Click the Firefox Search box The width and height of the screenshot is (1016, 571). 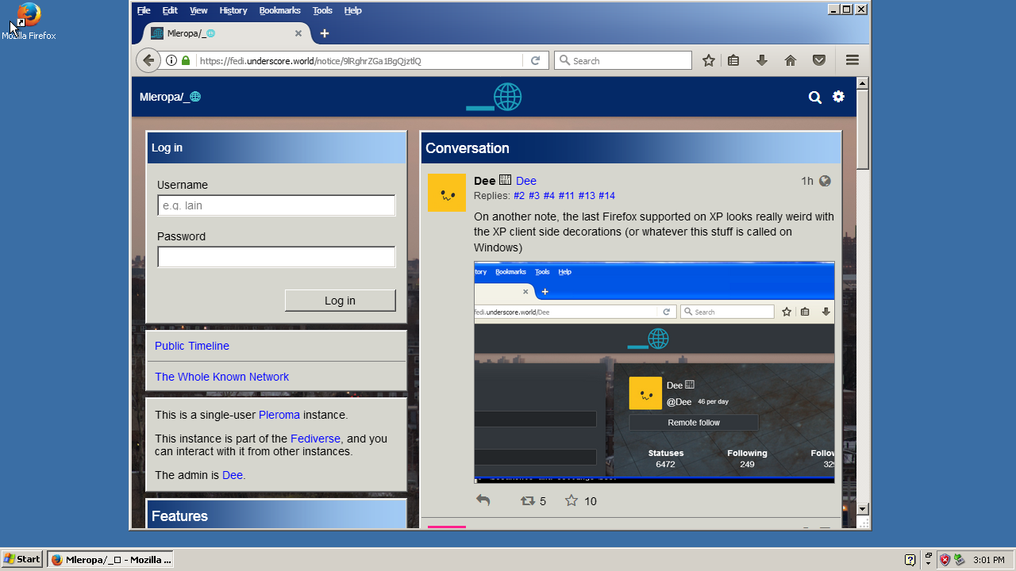[x=623, y=60]
